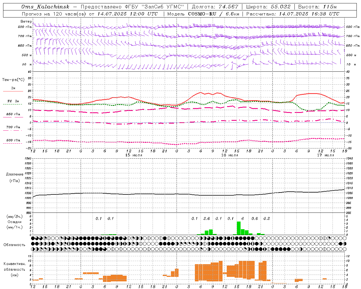Click the 'Облачность' cloudiness row label

click(x=14, y=245)
